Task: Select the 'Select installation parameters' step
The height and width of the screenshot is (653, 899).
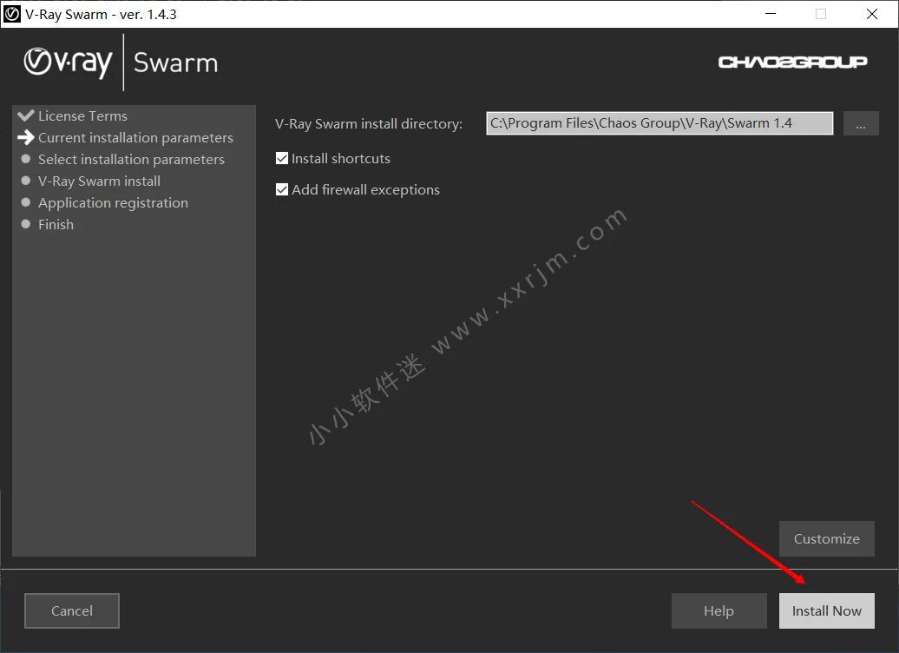Action: [x=131, y=160]
